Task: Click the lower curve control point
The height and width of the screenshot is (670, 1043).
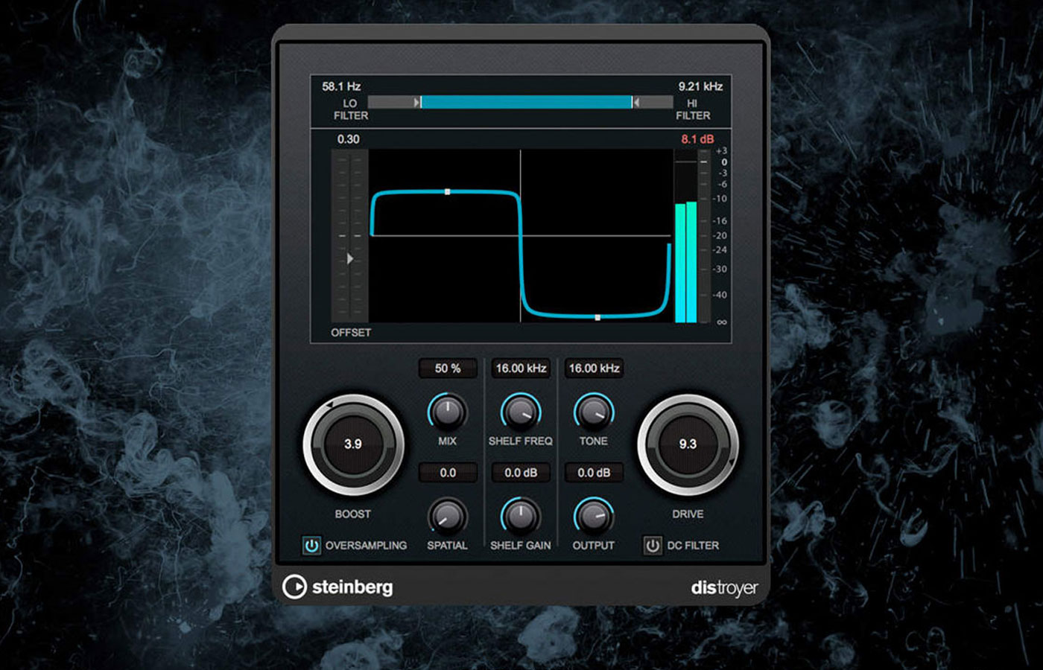Action: click(597, 318)
